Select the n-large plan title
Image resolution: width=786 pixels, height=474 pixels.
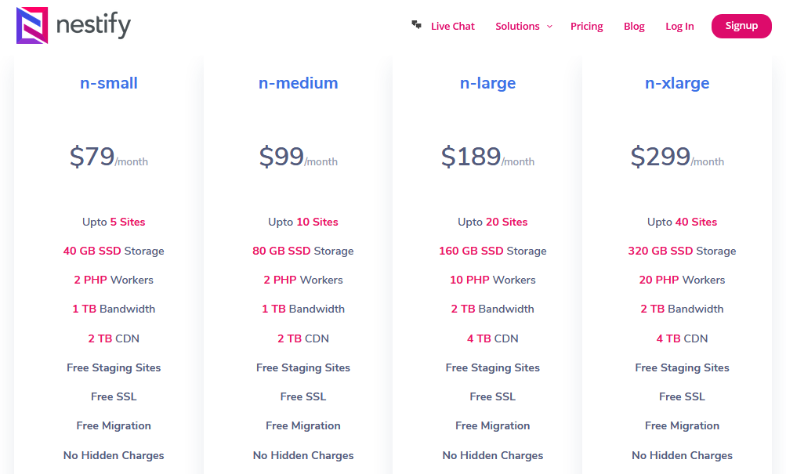pyautogui.click(x=487, y=83)
